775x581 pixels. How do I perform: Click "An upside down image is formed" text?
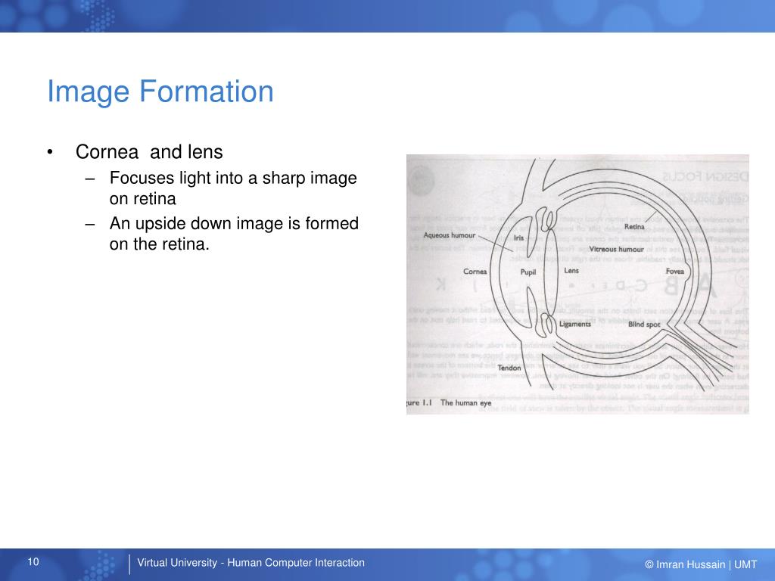coord(234,223)
